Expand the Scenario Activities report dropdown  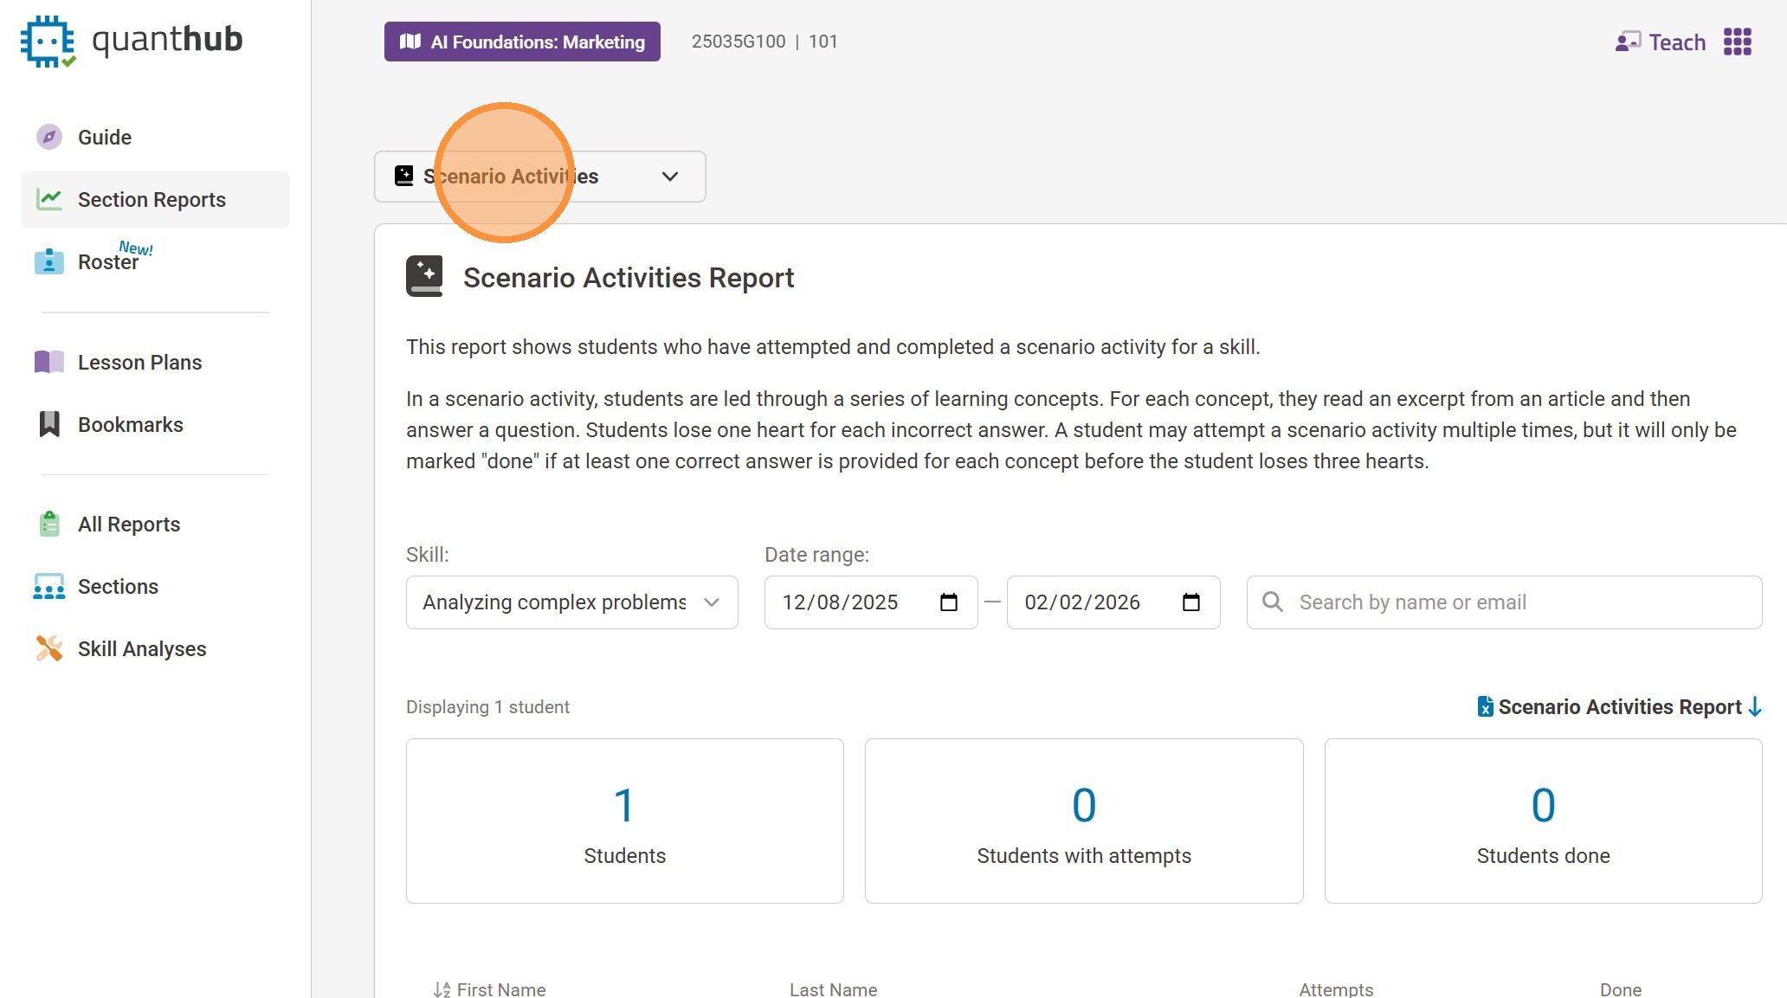[539, 177]
